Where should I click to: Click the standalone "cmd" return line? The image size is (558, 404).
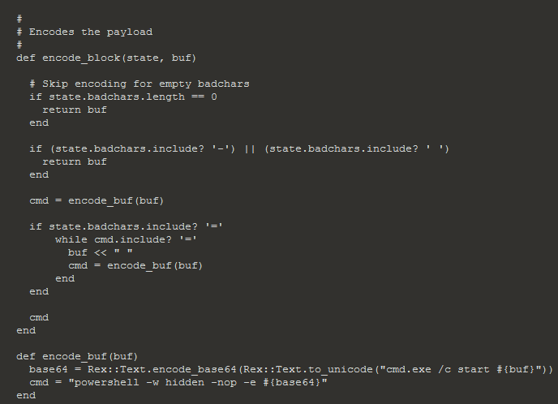point(38,317)
